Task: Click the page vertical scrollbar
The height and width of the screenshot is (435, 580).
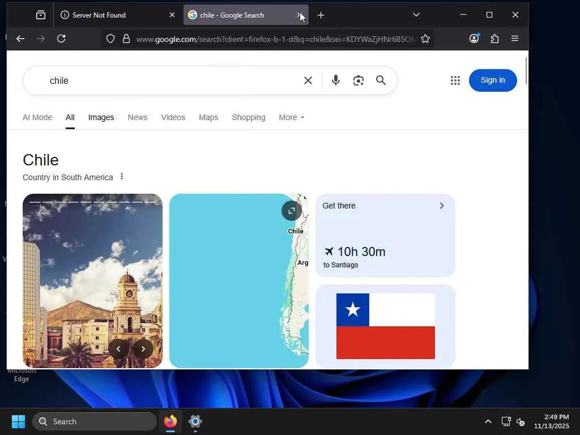Action: [526, 70]
